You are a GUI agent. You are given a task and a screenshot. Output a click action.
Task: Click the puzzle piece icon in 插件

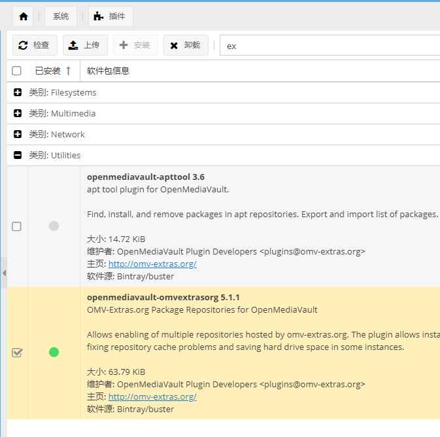tap(98, 16)
